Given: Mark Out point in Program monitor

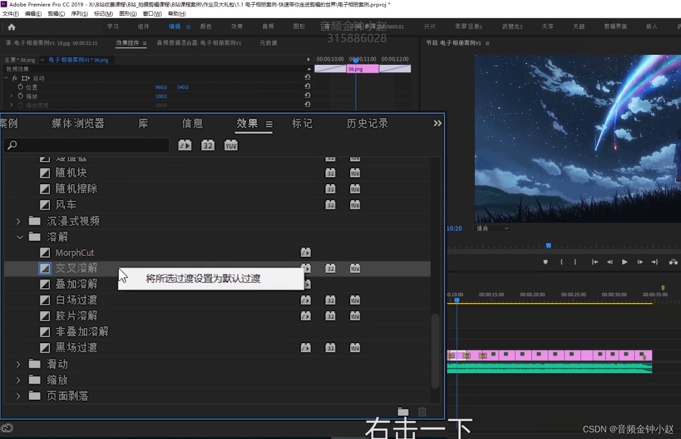Looking at the screenshot, I should pos(575,262).
